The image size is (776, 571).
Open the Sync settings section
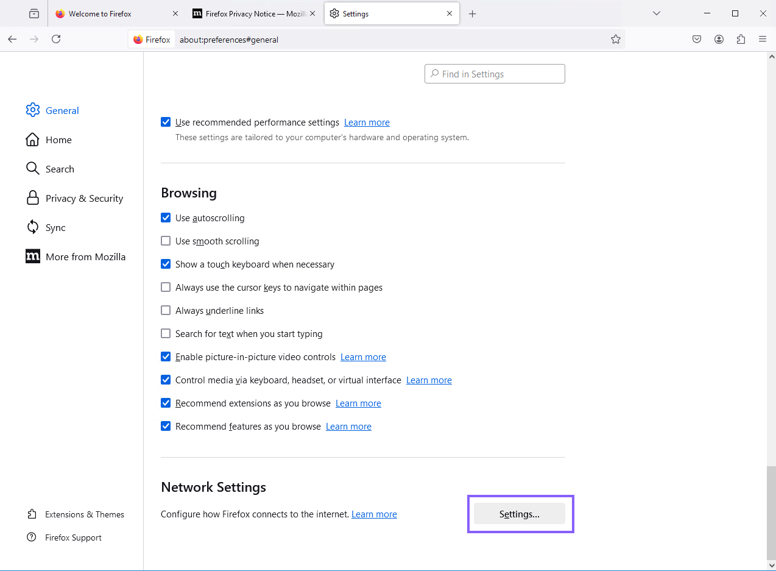coord(55,227)
